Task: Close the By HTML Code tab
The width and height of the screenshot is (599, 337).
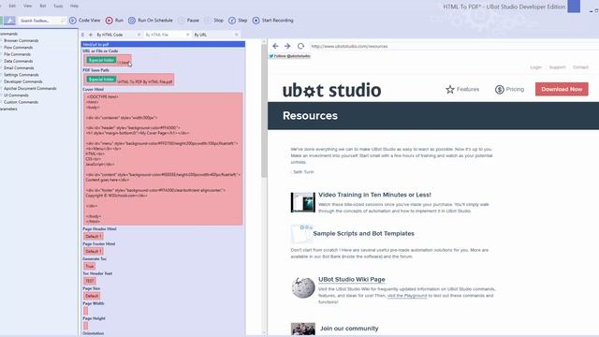Action: tap(139, 35)
